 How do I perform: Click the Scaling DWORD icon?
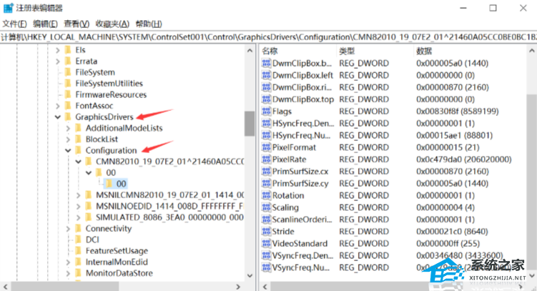[266, 207]
